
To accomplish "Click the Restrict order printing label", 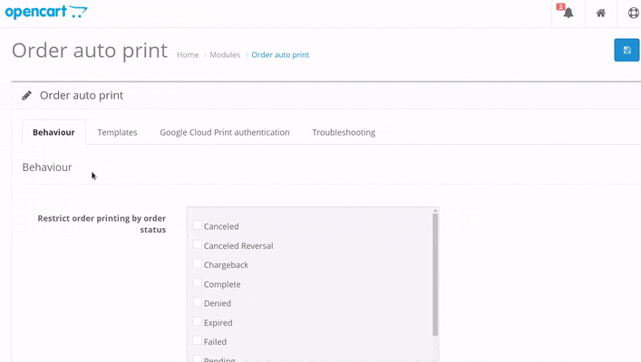I will (x=102, y=224).
